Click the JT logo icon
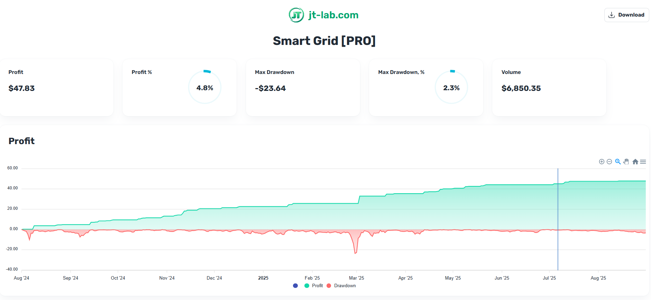The height and width of the screenshot is (300, 651). click(x=296, y=15)
